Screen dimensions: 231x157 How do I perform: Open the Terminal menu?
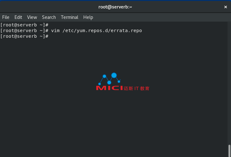pos(69,17)
